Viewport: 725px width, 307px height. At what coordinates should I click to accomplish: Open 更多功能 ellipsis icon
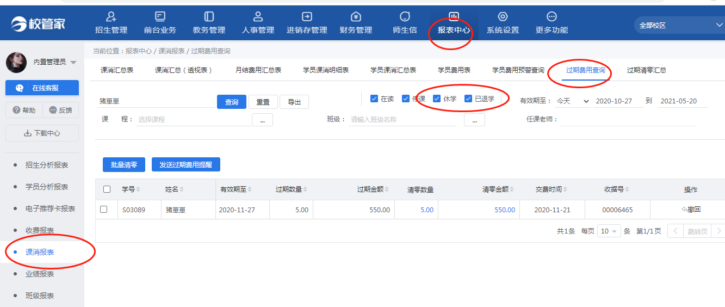(552, 17)
